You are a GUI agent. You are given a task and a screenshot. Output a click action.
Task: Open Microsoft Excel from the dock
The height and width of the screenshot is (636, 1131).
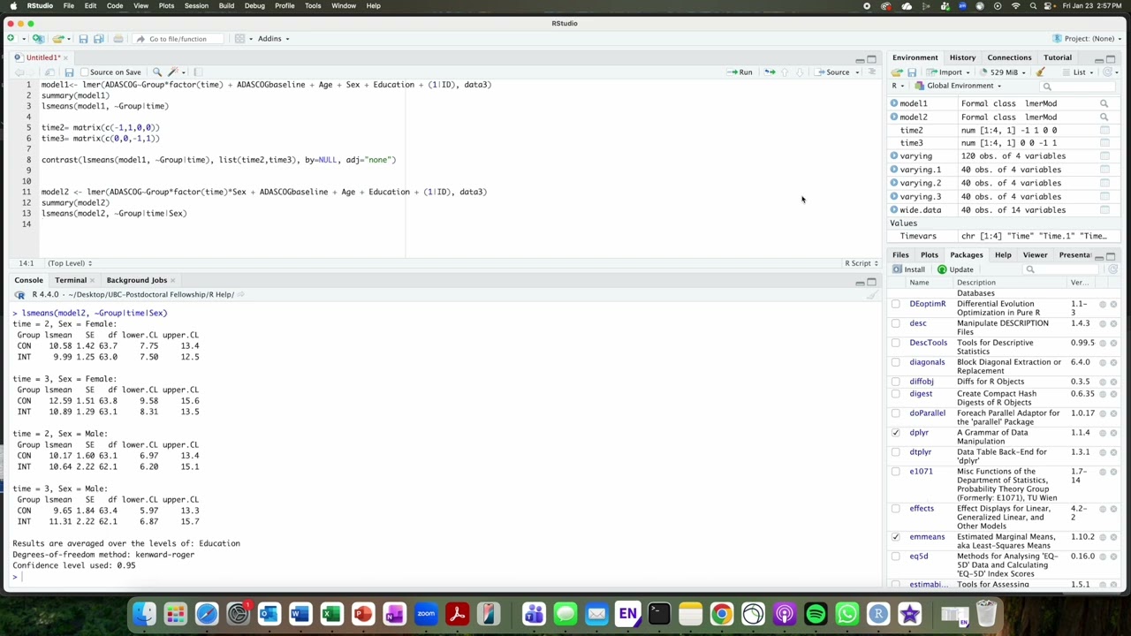[331, 614]
